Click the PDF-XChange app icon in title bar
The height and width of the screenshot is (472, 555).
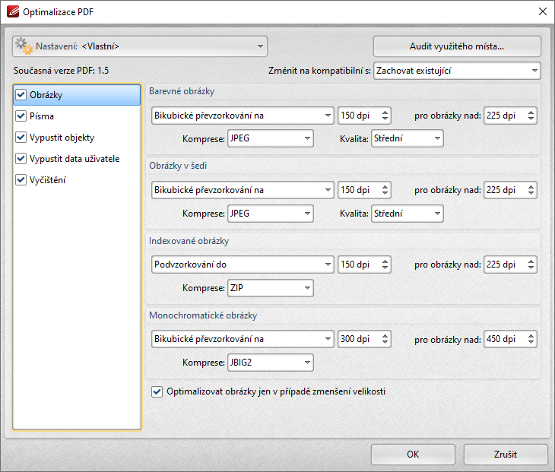(13, 11)
